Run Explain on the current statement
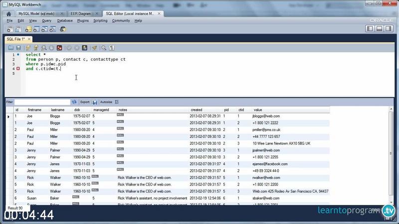 click(x=44, y=48)
